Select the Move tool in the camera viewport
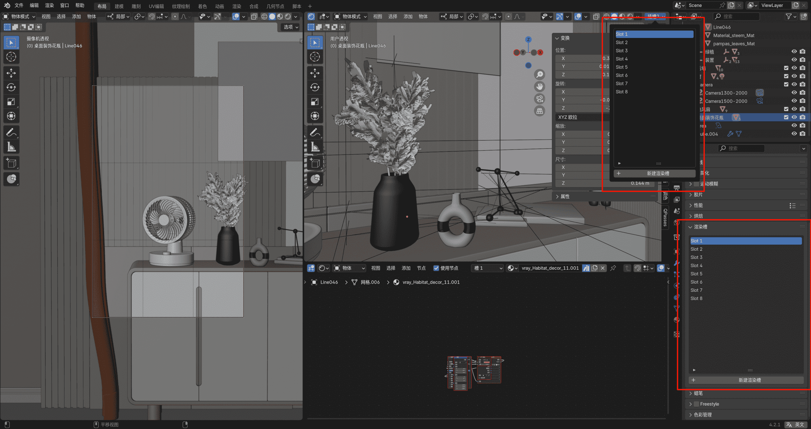This screenshot has height=429, width=811. coord(11,73)
